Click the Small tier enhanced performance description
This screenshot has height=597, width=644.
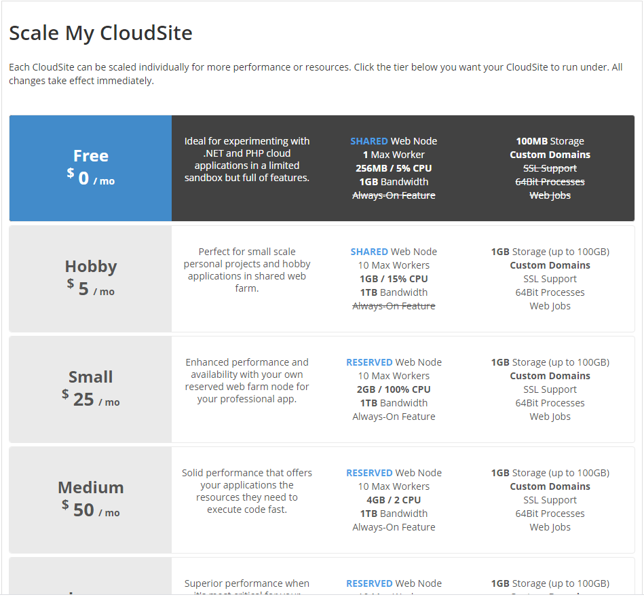[x=247, y=381]
